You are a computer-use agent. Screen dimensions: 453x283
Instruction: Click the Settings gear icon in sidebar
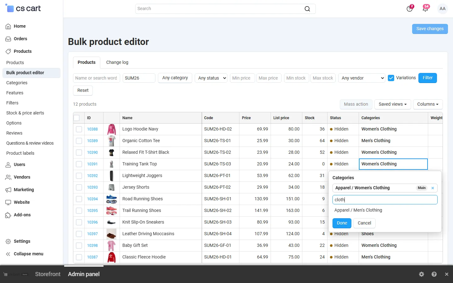tap(8, 241)
